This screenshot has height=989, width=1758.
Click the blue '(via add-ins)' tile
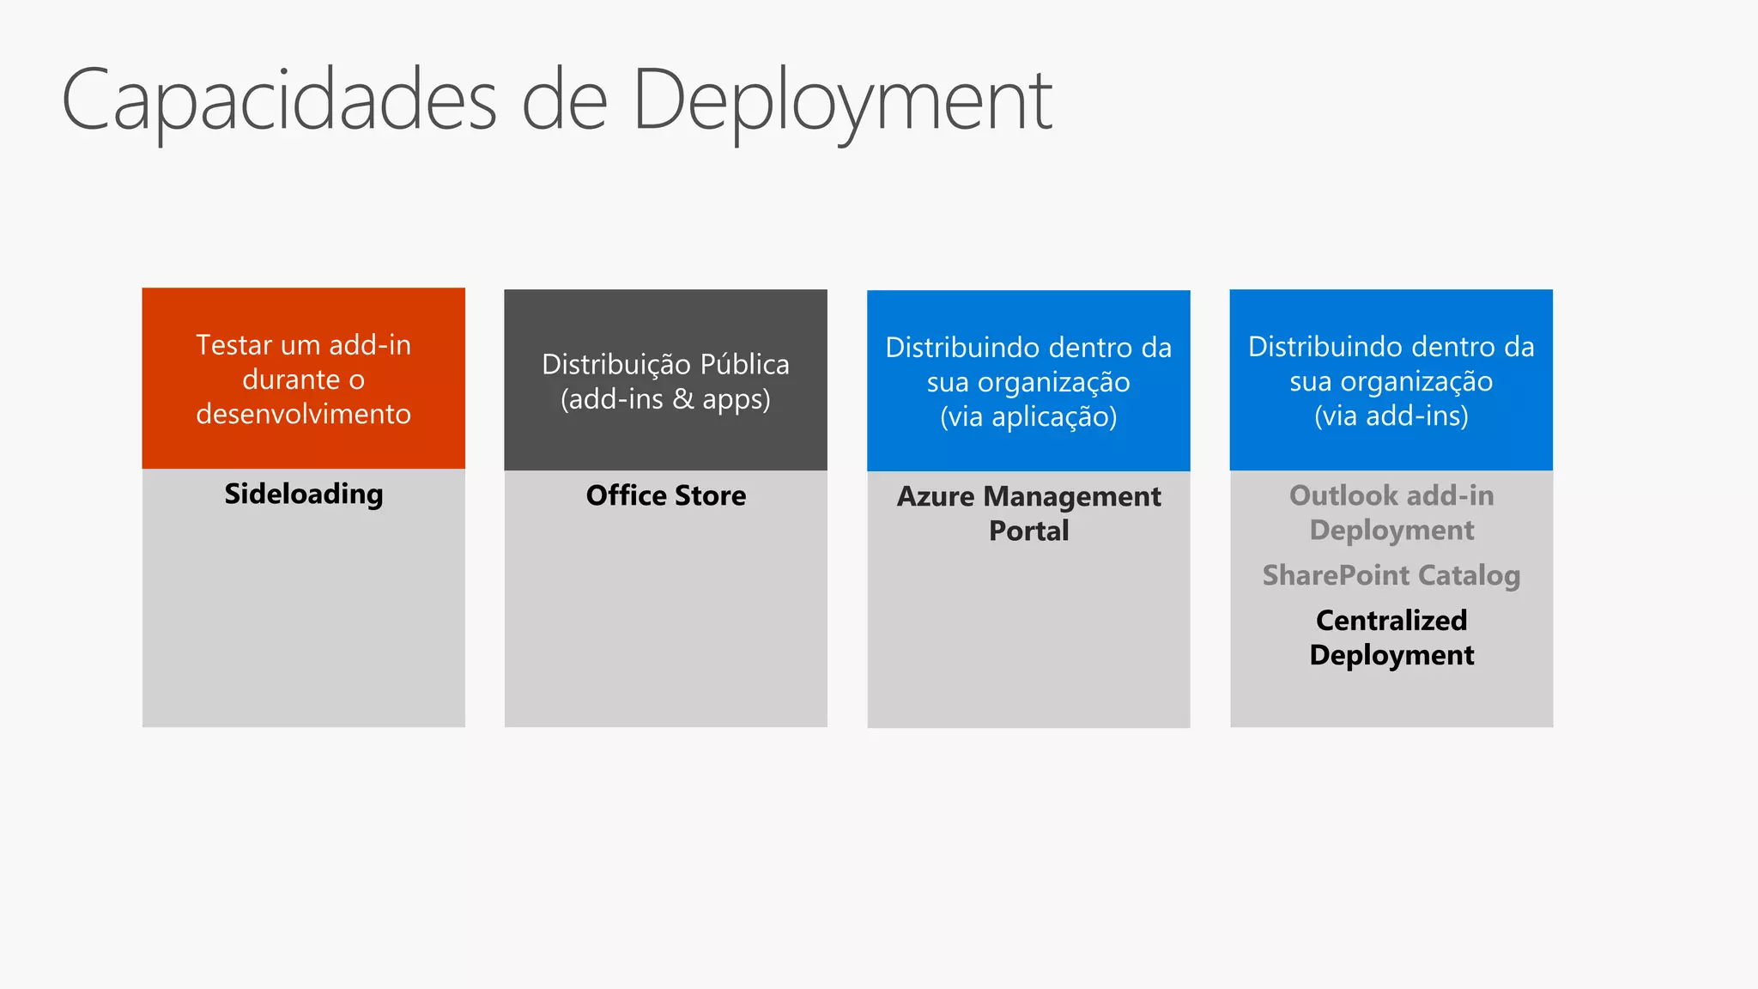1391,380
